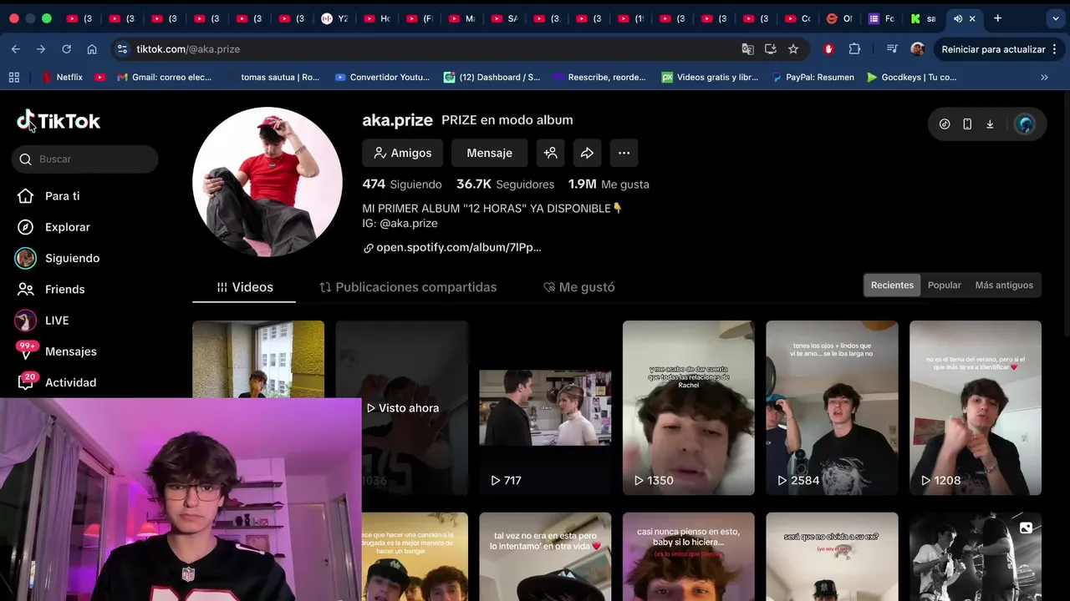This screenshot has width=1070, height=601.
Task: Open the Gmail: correo elec... bookmark
Action: pos(164,77)
